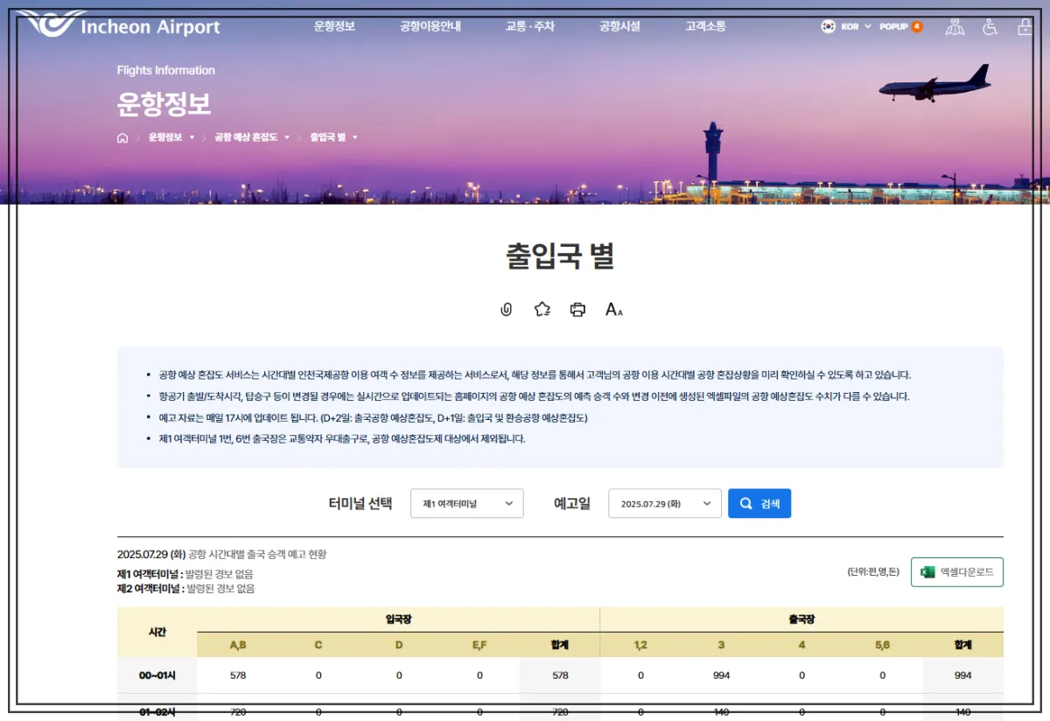This screenshot has width=1050, height=721.
Task: Download table with 엑셀다운로드 Excel icon
Action: point(956,572)
